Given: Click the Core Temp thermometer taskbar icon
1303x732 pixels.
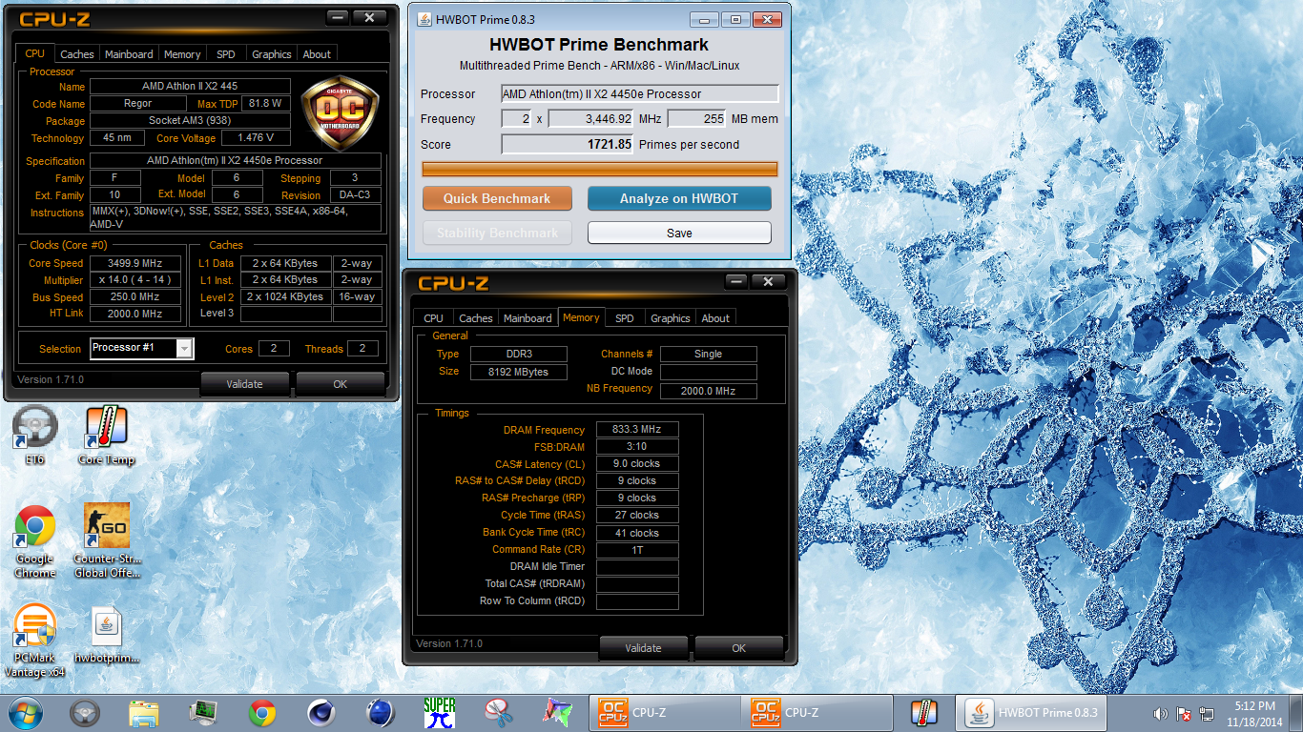Looking at the screenshot, I should point(924,713).
